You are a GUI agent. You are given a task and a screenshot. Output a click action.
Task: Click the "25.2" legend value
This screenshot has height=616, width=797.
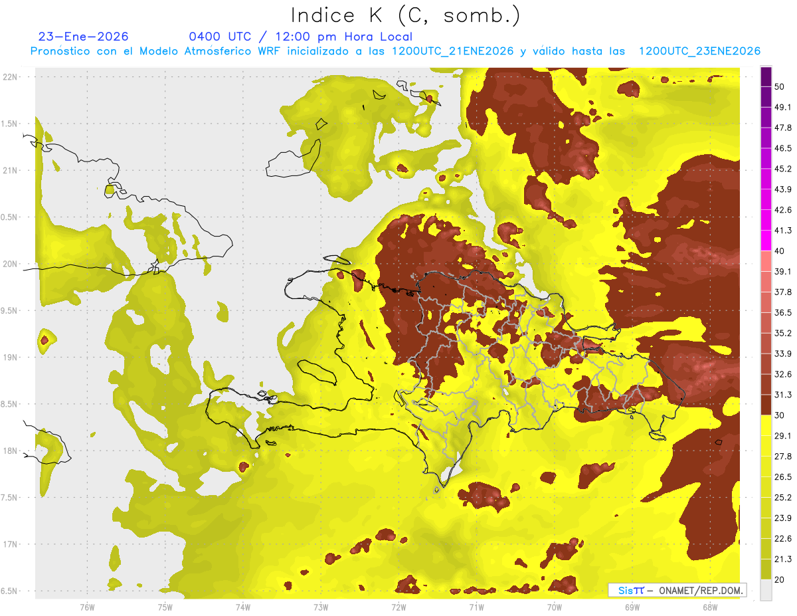point(783,498)
